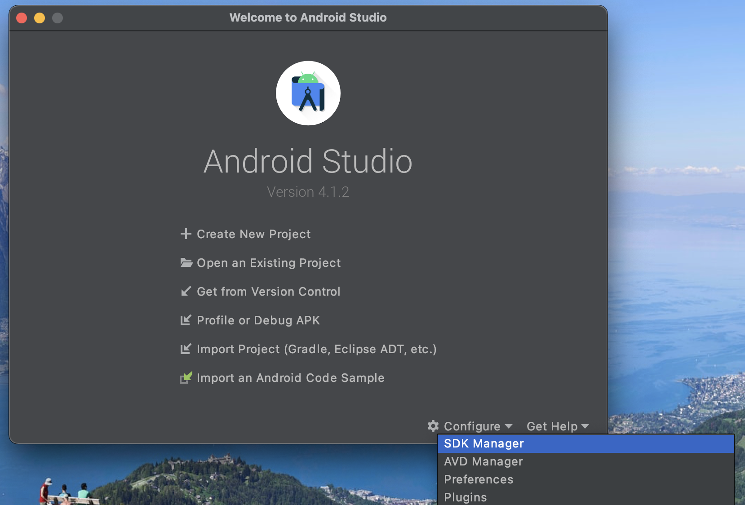
Task: Click the Version 4.1.2 text
Action: [x=308, y=192]
